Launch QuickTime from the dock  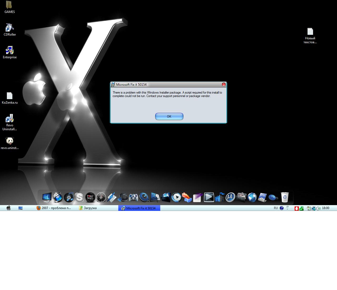[144, 197]
